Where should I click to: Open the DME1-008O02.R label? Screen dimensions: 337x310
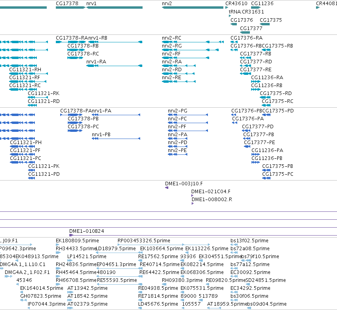pyautogui.click(x=212, y=200)
